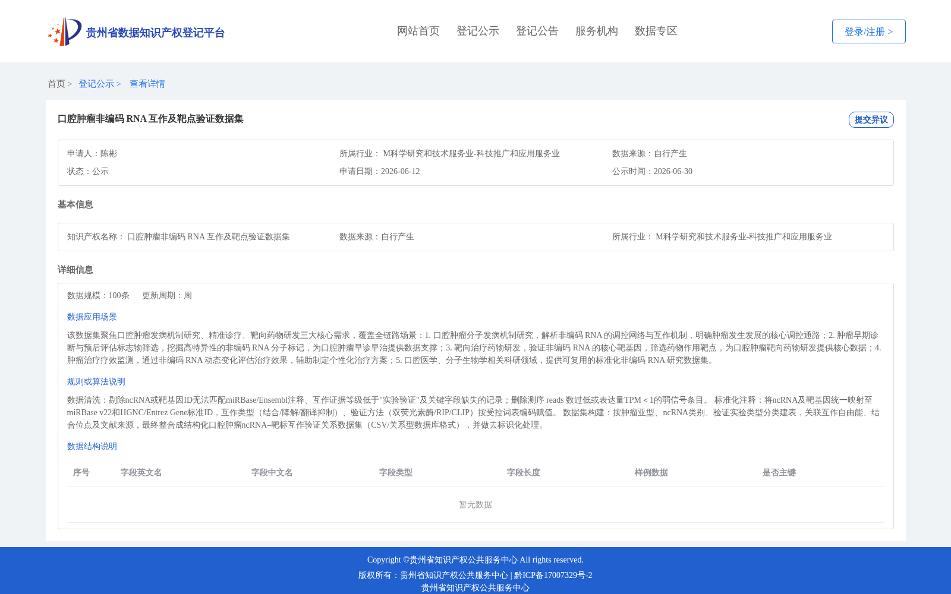The width and height of the screenshot is (951, 594).
Task: Click the 查看详情 breadcrumb link
Action: 147,84
